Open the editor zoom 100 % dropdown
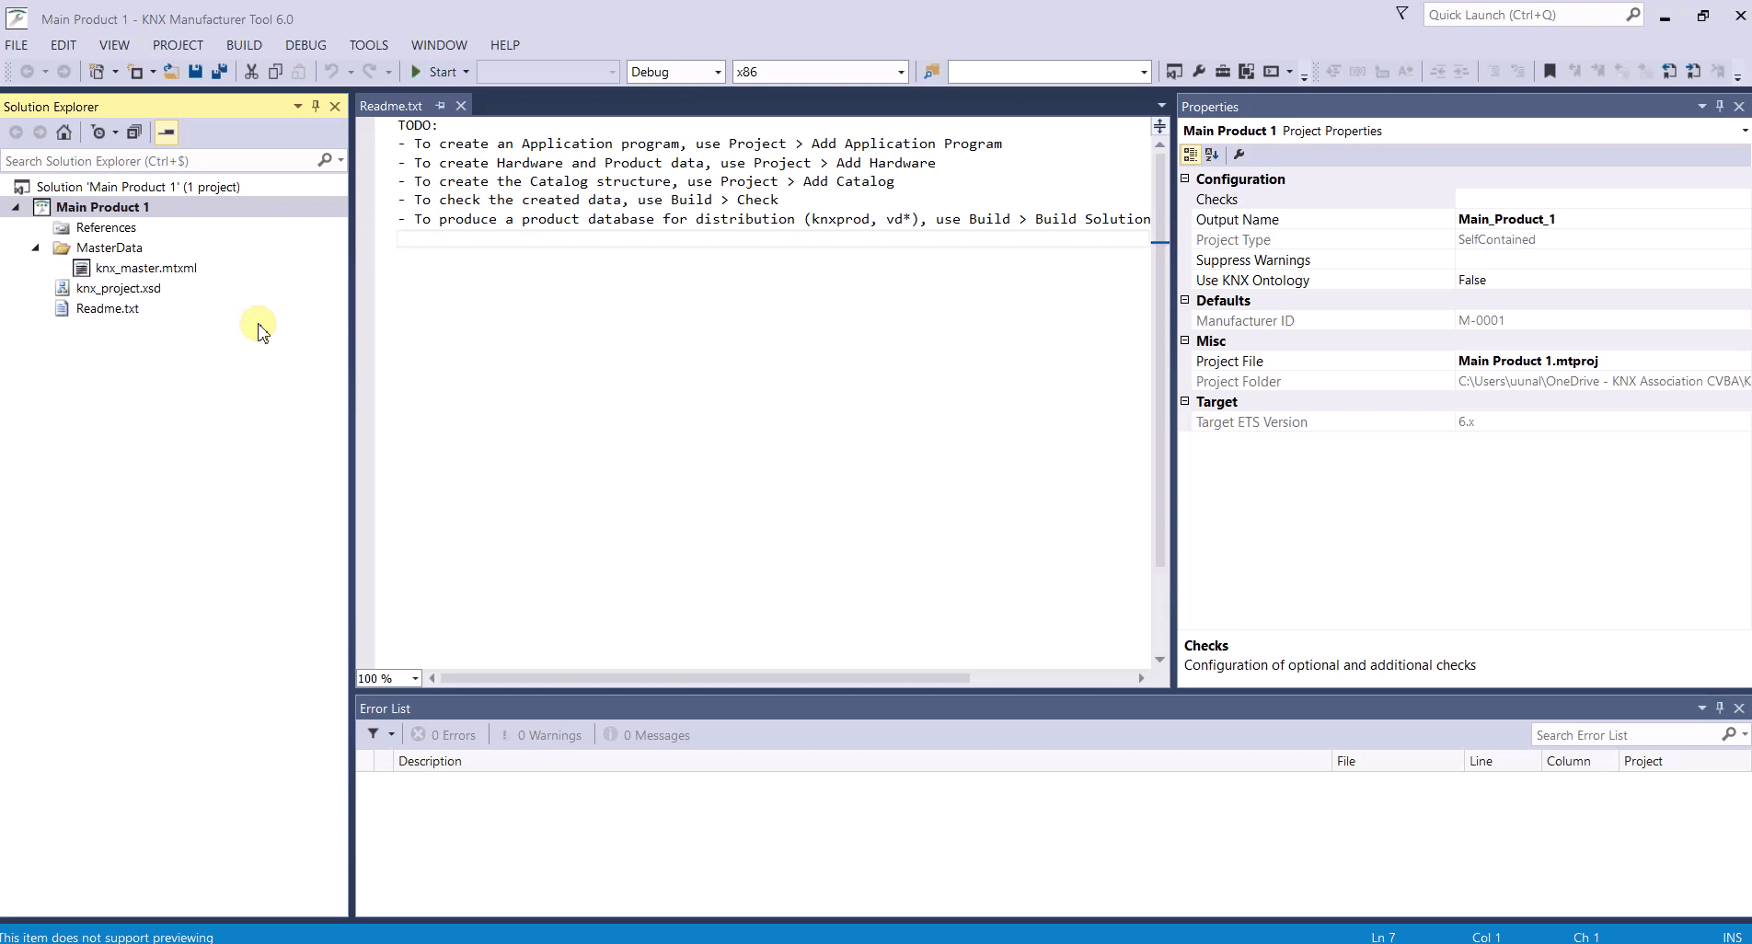Viewport: 1752px width, 944px height. coord(415,678)
